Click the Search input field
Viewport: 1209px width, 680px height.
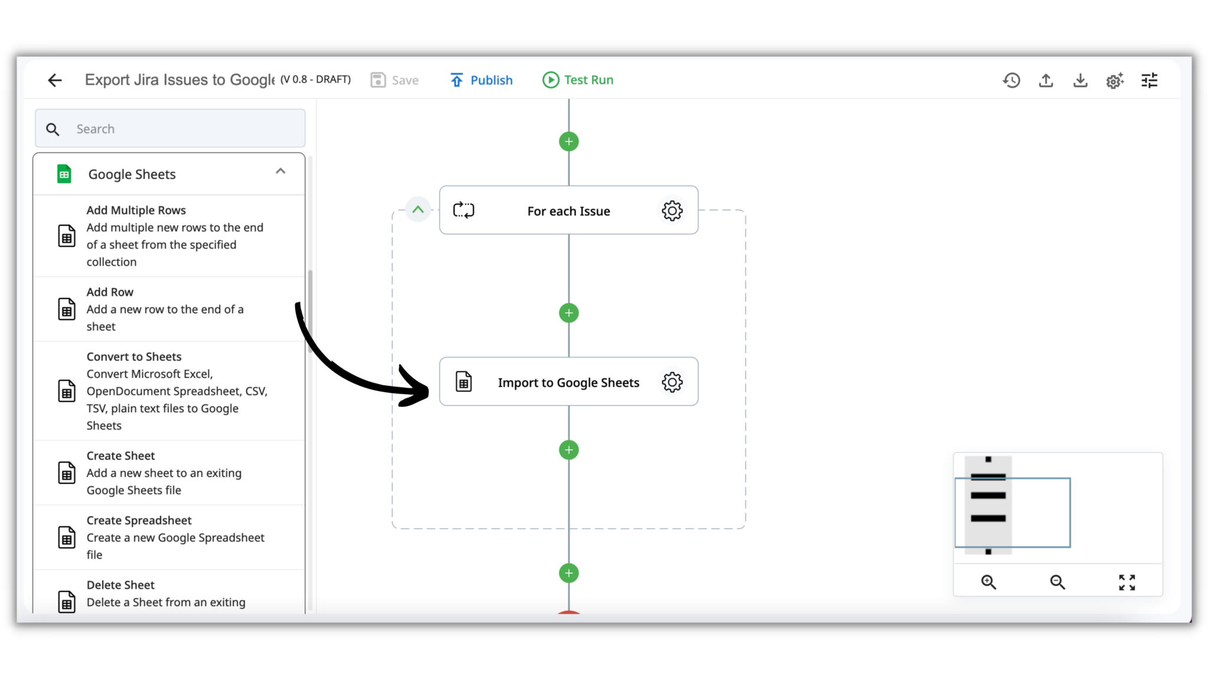[x=177, y=128]
